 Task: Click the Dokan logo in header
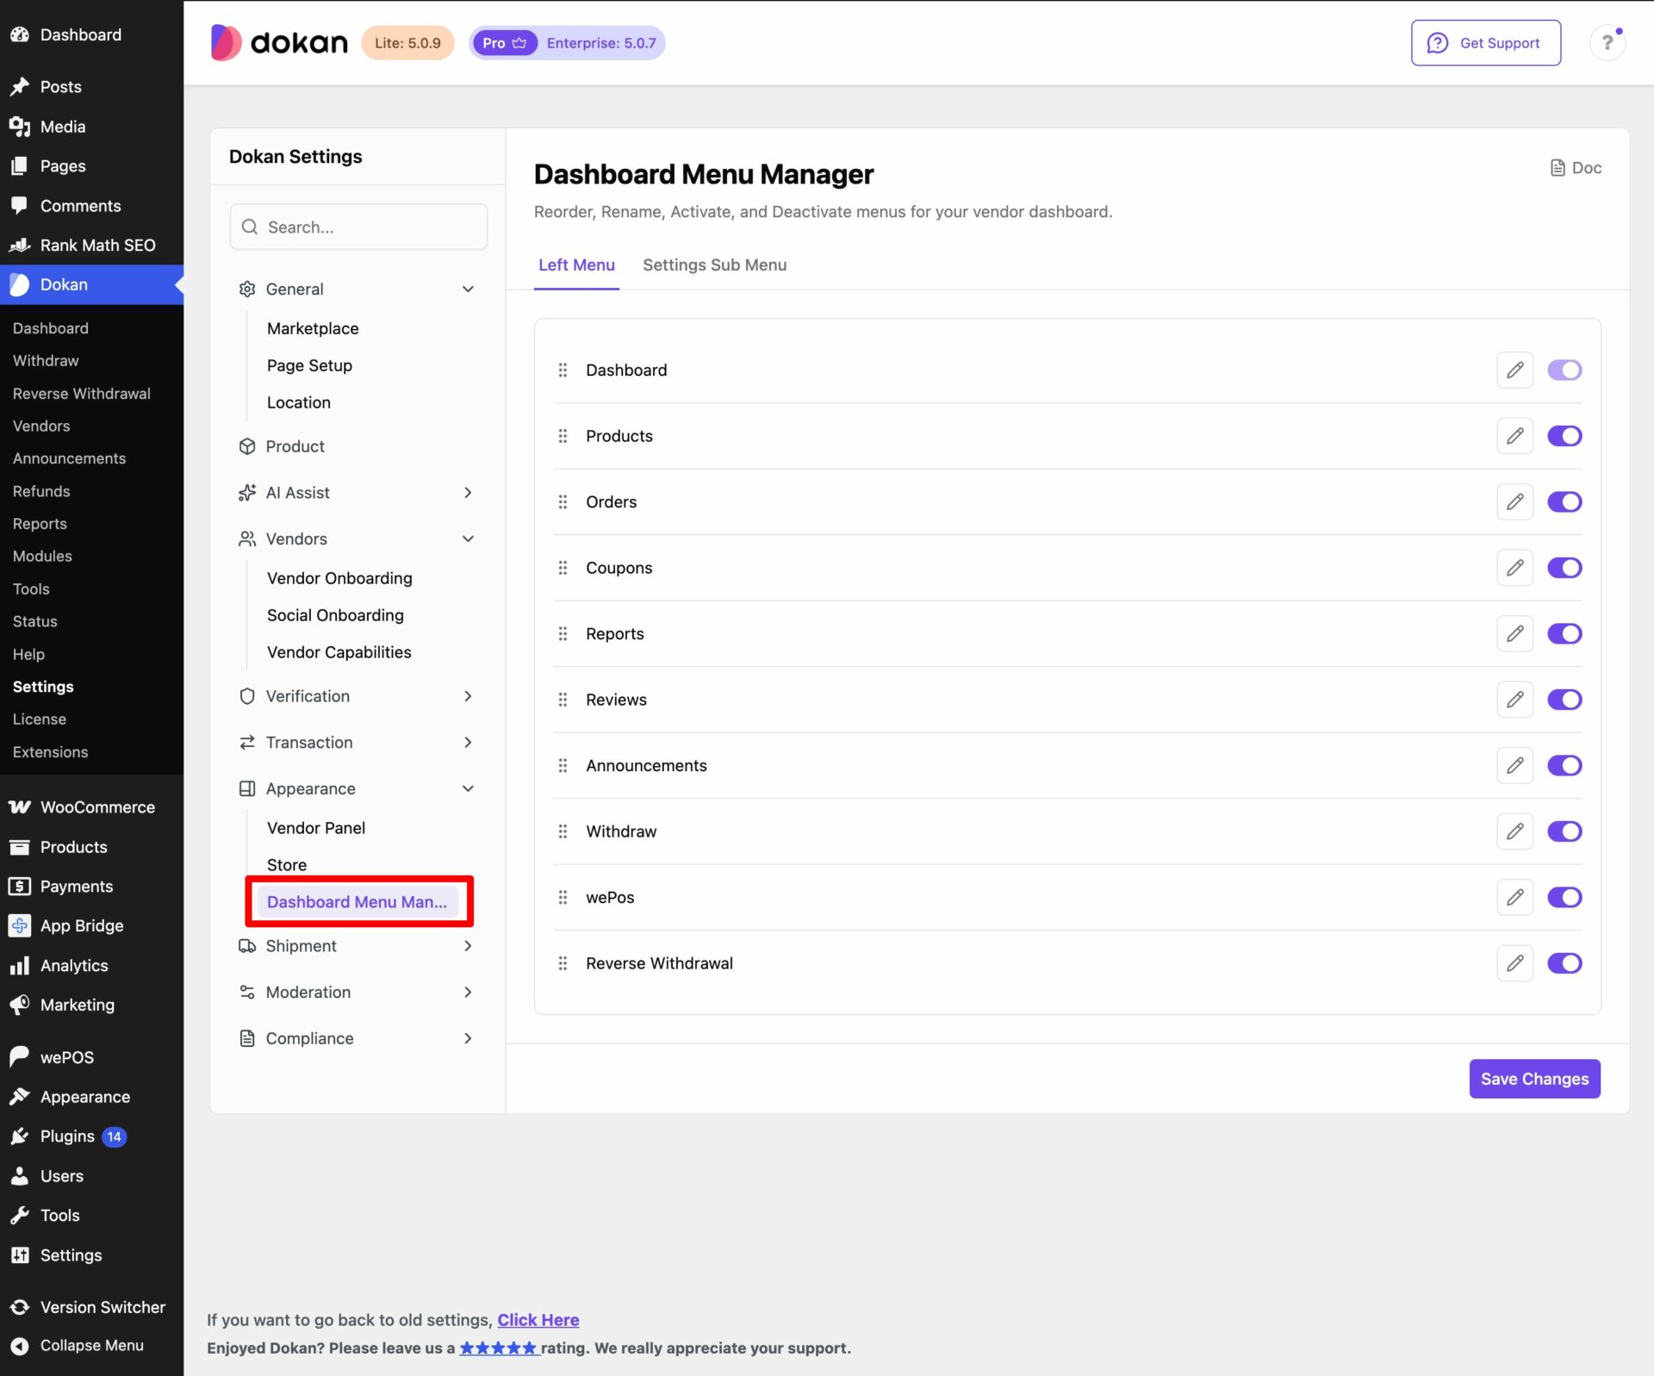(279, 43)
